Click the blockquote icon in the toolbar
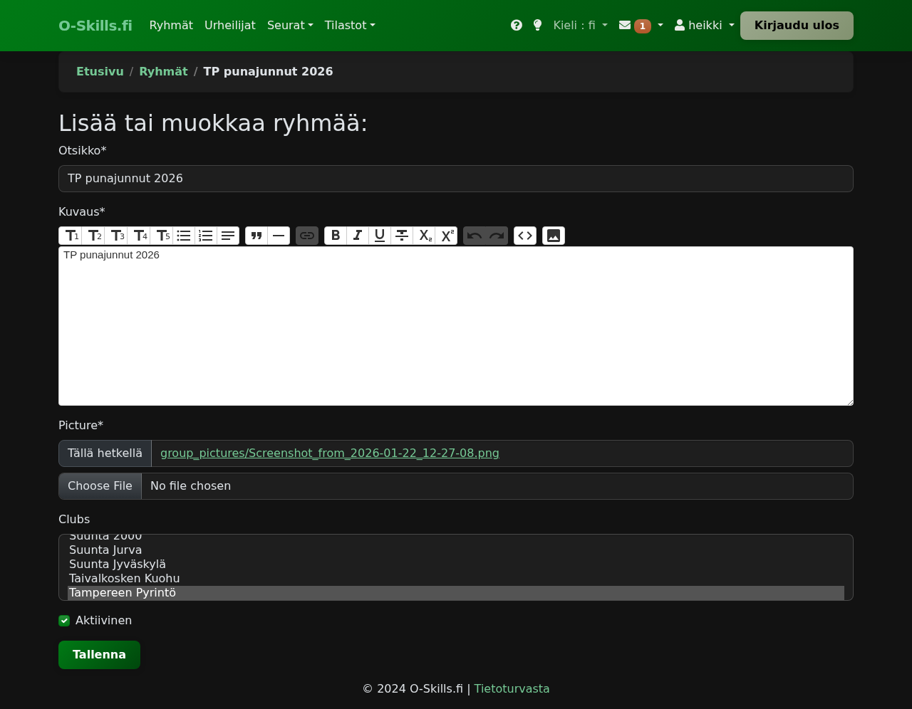Image resolution: width=912 pixels, height=709 pixels. (x=256, y=236)
